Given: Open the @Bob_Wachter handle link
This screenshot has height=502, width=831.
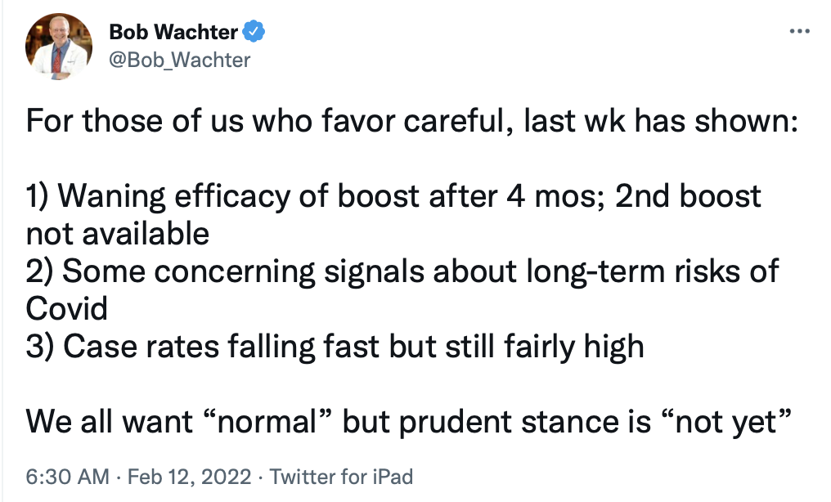Looking at the screenshot, I should click(x=179, y=60).
